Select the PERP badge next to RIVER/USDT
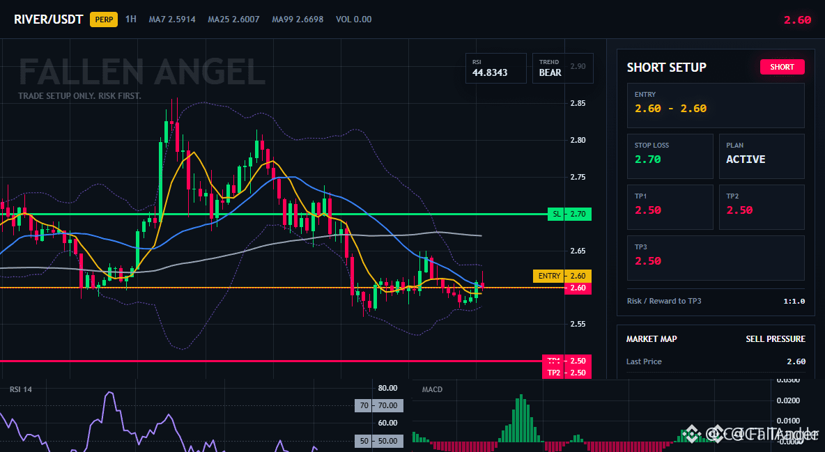The image size is (825, 452). [104, 20]
